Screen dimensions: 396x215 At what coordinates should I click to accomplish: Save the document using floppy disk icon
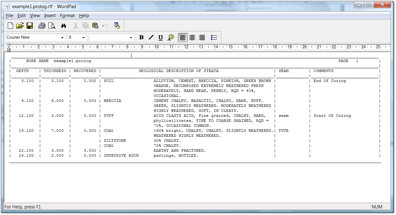click(x=30, y=26)
